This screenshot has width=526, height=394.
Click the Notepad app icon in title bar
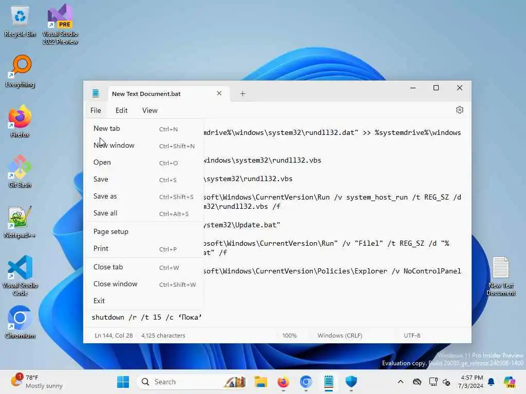95,93
